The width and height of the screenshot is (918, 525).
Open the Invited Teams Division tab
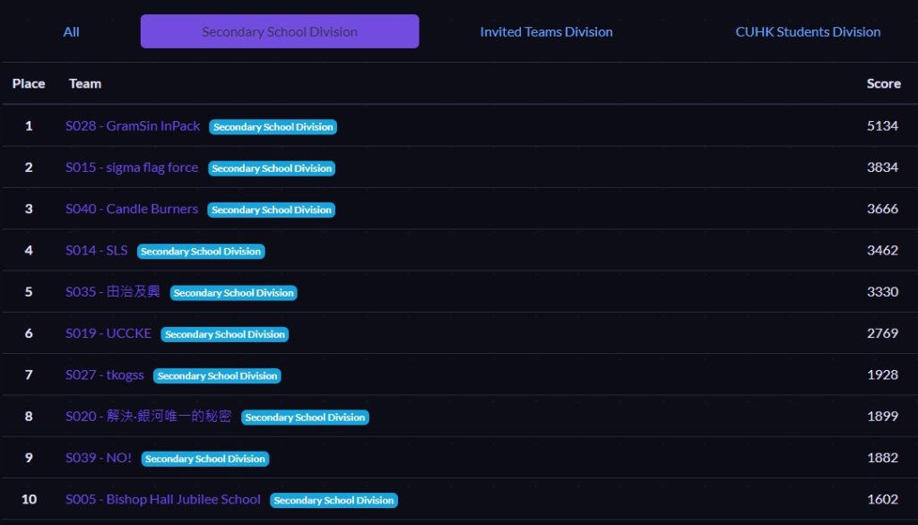tap(546, 31)
